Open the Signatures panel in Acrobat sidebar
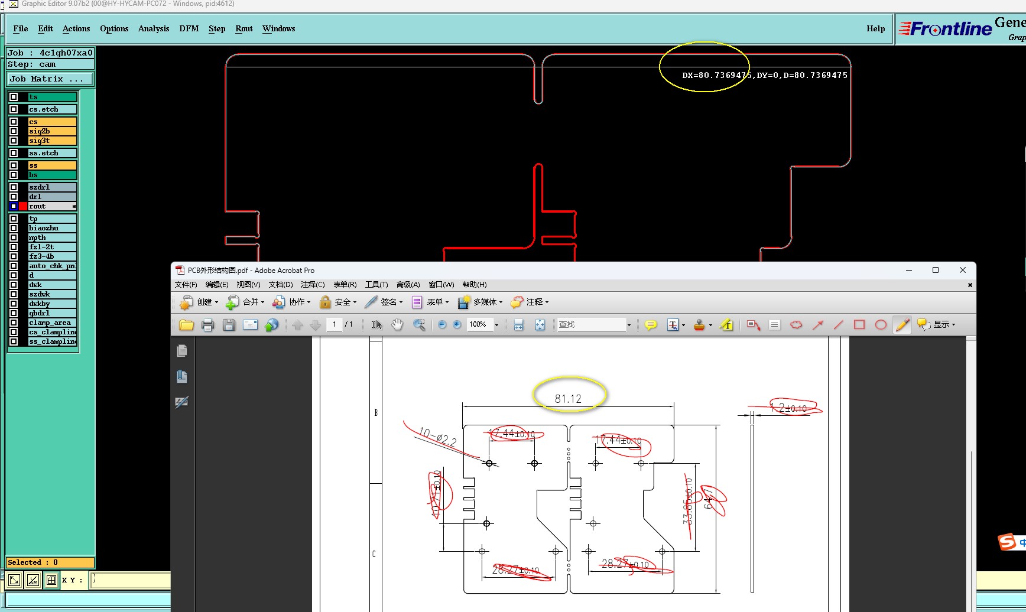The image size is (1026, 612). 182,402
